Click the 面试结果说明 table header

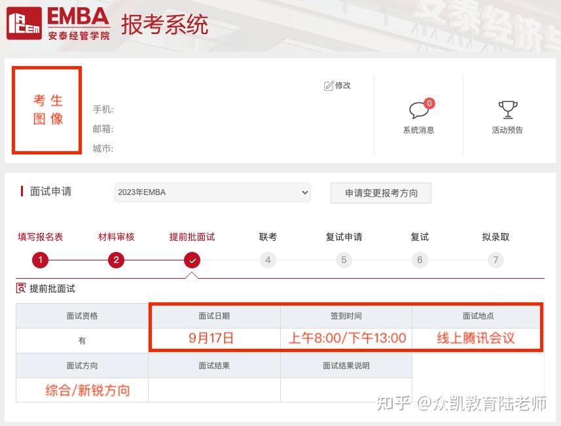346,366
